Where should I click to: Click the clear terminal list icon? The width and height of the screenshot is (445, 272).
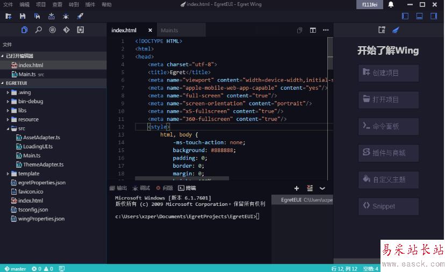coord(310,188)
